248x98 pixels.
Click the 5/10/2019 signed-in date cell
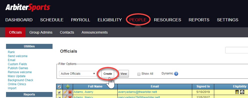pos(203,92)
